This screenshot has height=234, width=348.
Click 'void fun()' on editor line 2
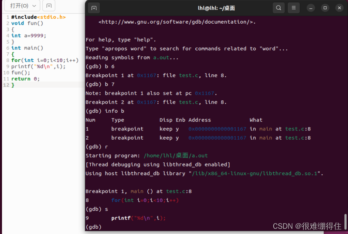[x=27, y=23]
